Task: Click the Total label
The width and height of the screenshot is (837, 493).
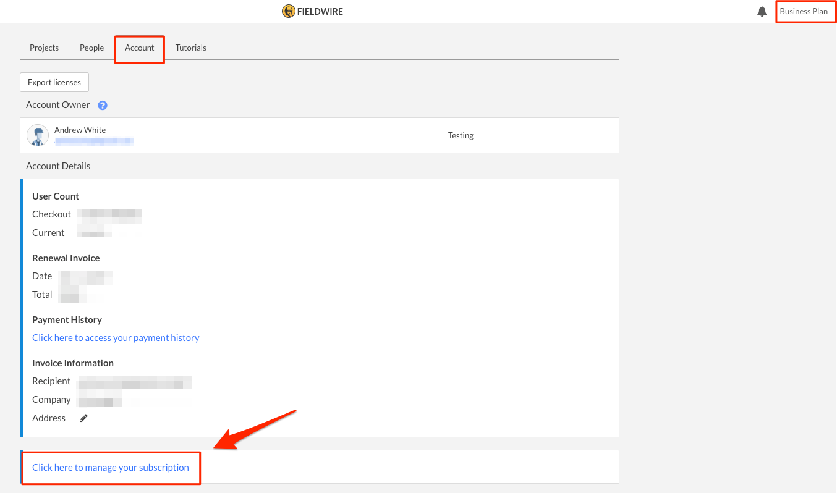Action: click(42, 295)
